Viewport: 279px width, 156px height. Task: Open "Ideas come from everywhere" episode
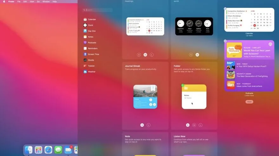point(249,85)
